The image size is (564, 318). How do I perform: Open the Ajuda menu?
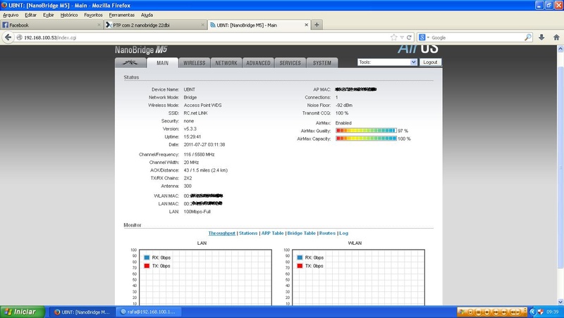147,15
